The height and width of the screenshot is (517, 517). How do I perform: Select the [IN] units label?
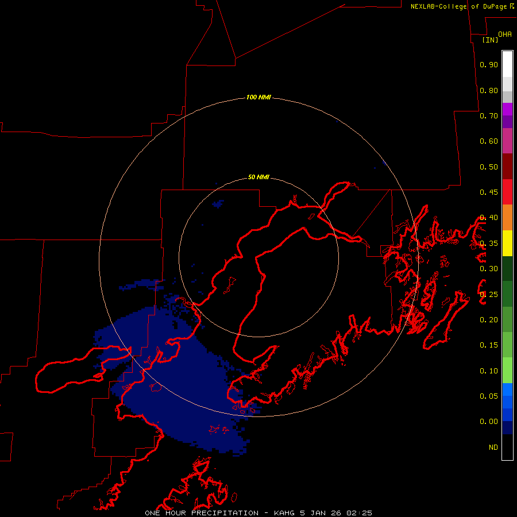pyautogui.click(x=491, y=40)
